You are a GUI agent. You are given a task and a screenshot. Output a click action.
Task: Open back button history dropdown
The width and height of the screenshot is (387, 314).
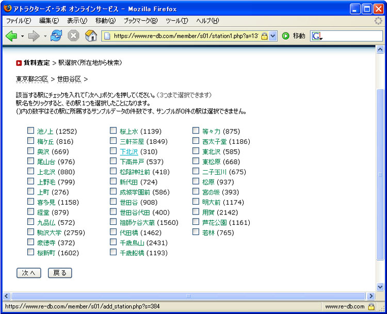(x=23, y=36)
